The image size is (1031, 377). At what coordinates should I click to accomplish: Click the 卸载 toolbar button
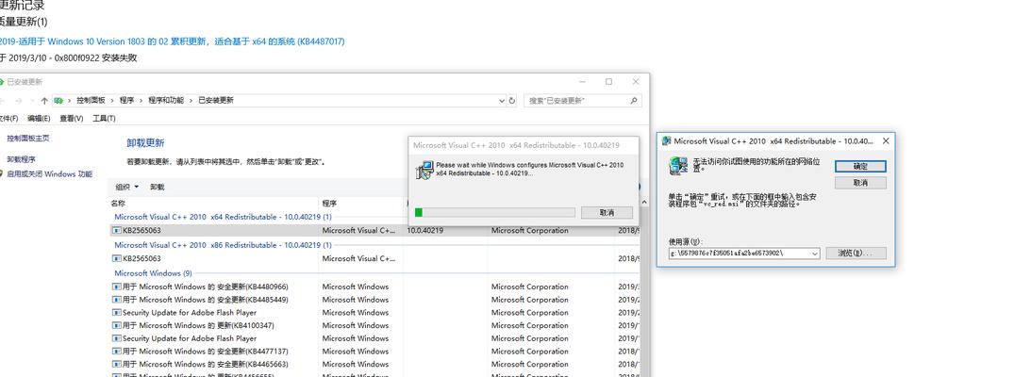(158, 188)
